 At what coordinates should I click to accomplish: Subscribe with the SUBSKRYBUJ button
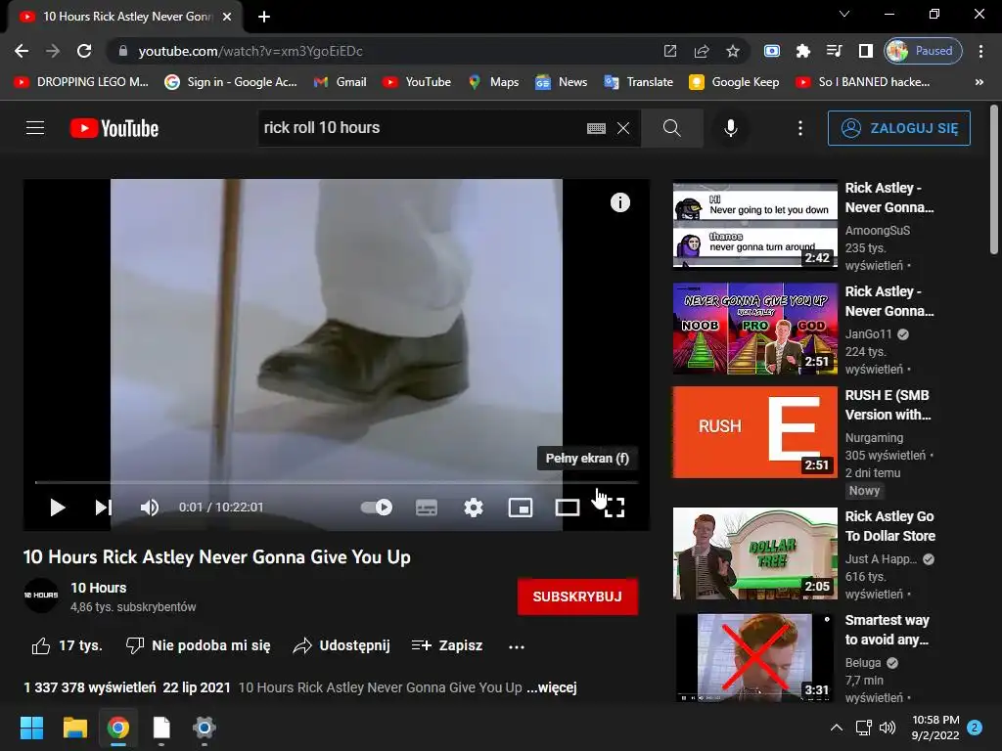pyautogui.click(x=577, y=596)
